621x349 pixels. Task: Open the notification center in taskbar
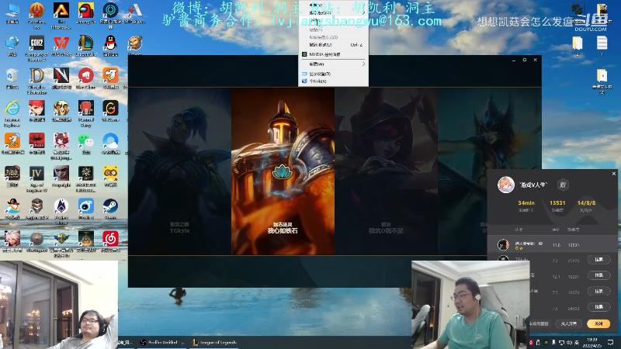tap(611, 342)
